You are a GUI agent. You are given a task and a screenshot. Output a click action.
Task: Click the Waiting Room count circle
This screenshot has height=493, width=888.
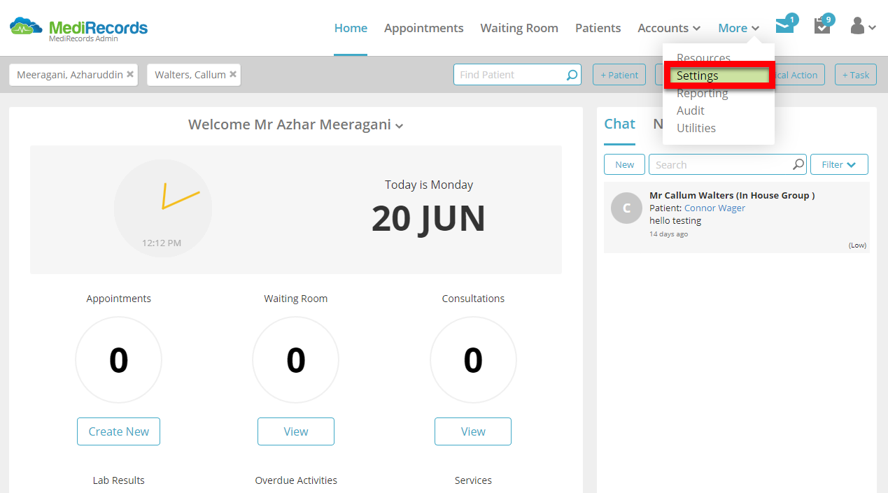coord(295,360)
